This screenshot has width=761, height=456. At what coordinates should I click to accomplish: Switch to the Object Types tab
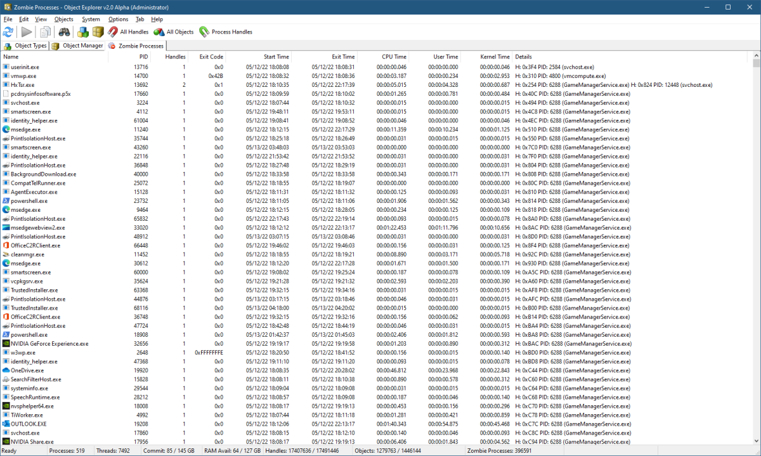click(25, 46)
